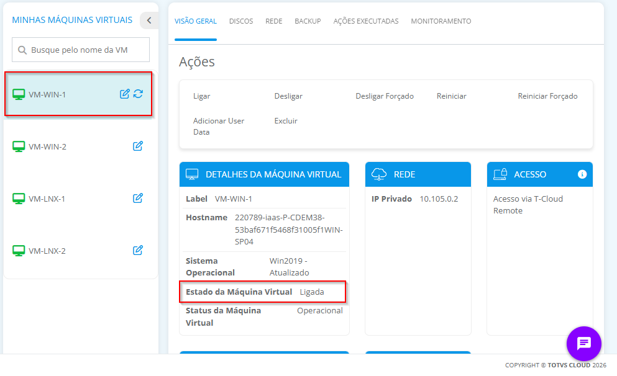Edit VM-LNX-1 using its pencil icon
This screenshot has height=376, width=617.
(138, 199)
